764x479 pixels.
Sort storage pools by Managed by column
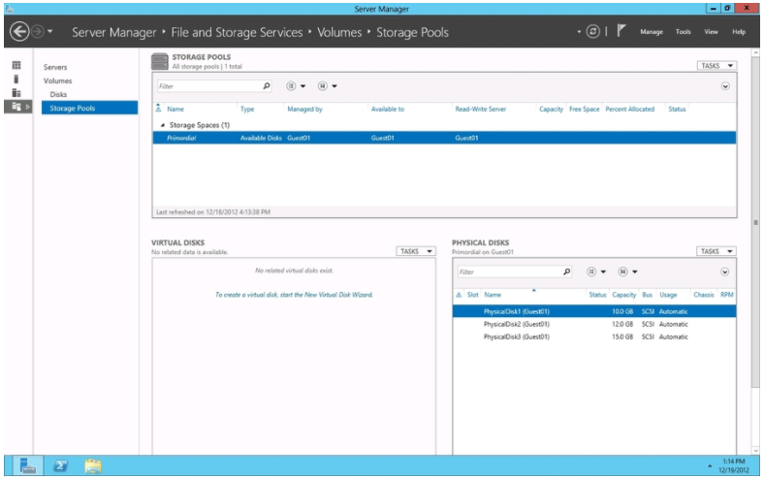[x=304, y=110]
